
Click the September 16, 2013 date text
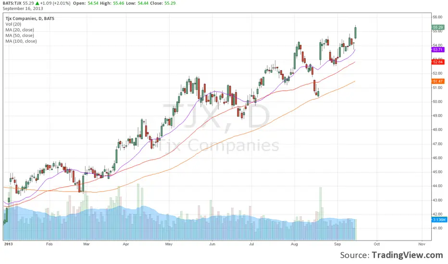tap(23, 9)
